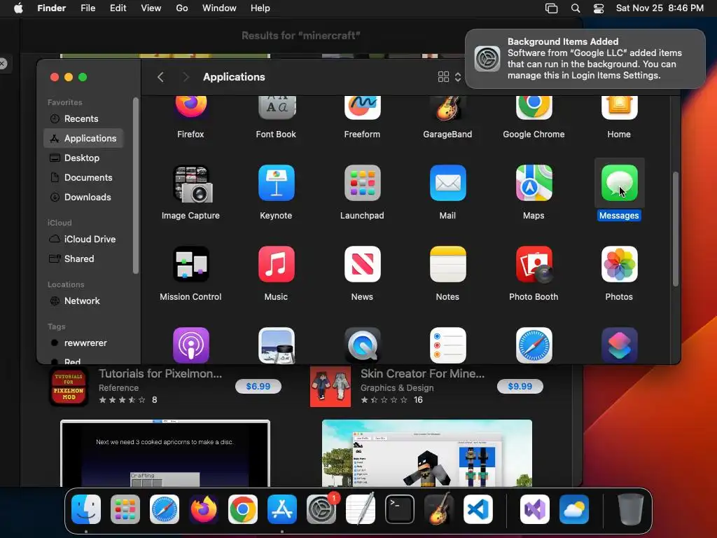Open Pixelmon tutorial screenshot thumbnail
This screenshot has height=538, width=717.
coord(165,453)
